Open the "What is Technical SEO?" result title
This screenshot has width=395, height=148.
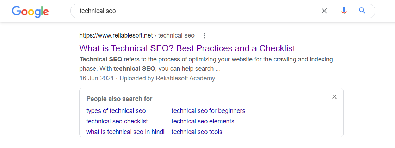(187, 48)
